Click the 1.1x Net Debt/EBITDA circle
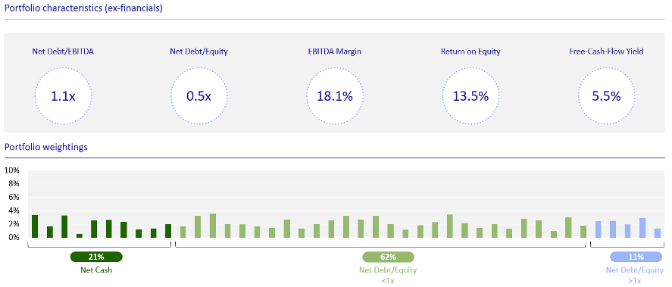 click(63, 96)
